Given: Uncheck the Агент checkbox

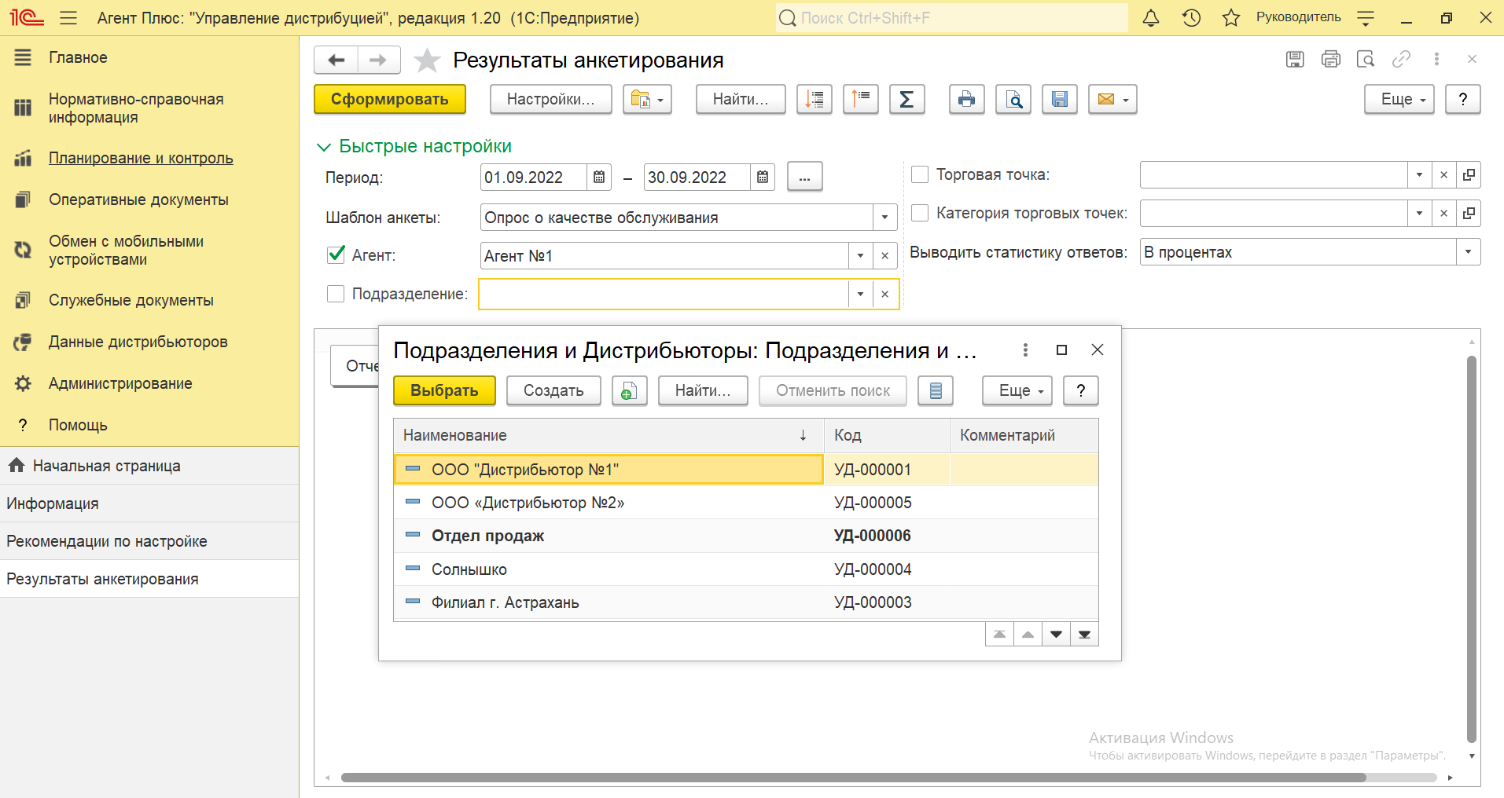Looking at the screenshot, I should pyautogui.click(x=336, y=254).
